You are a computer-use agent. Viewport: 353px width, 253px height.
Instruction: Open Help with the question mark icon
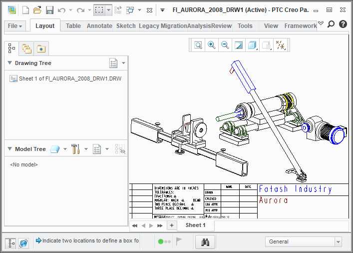click(343, 24)
